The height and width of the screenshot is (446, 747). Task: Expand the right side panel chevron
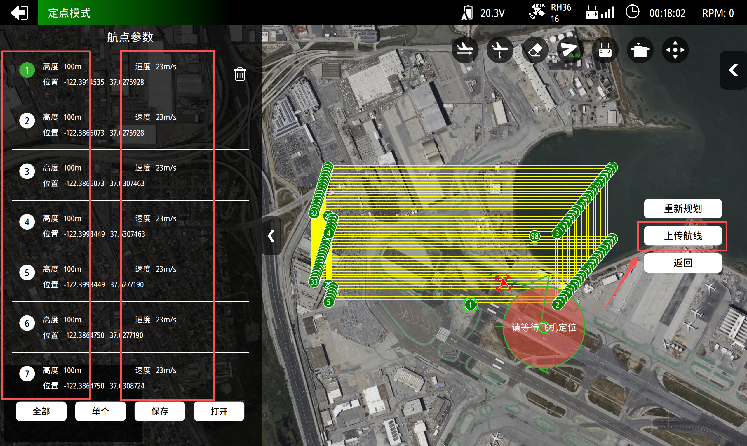tap(733, 70)
